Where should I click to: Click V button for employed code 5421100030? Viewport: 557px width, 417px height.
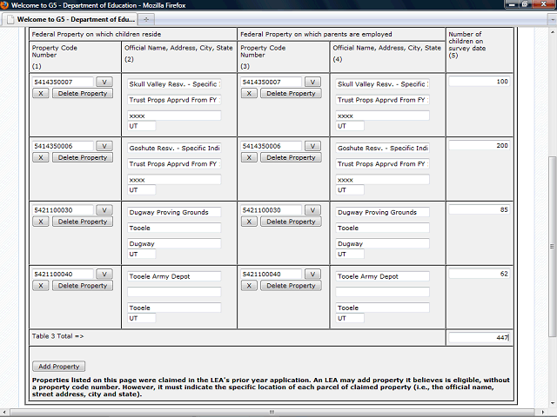pyautogui.click(x=312, y=210)
